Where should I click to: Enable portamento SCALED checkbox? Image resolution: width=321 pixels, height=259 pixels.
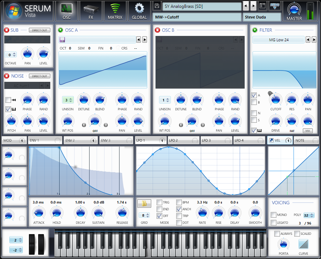point(297,233)
